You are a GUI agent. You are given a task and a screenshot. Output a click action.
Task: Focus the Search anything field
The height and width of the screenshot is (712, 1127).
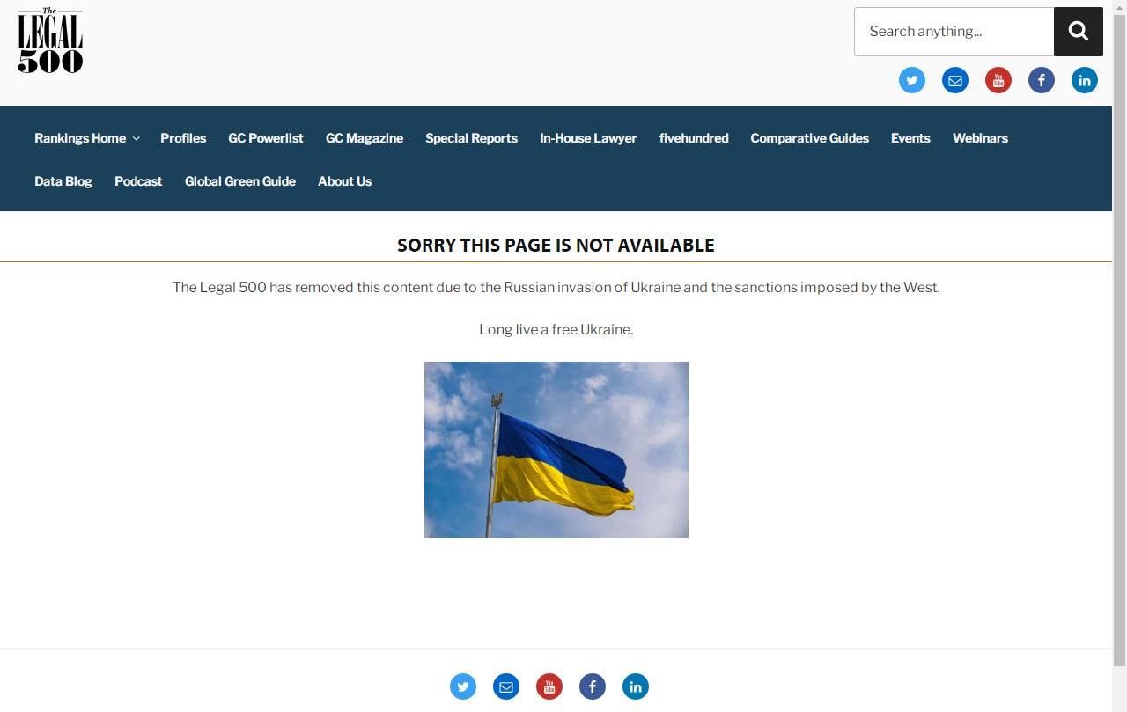(x=954, y=32)
